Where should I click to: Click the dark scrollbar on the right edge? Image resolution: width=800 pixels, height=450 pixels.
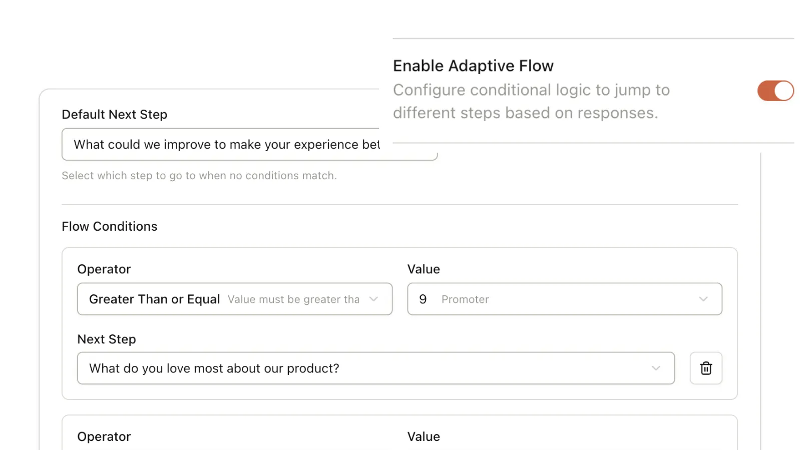point(786,300)
